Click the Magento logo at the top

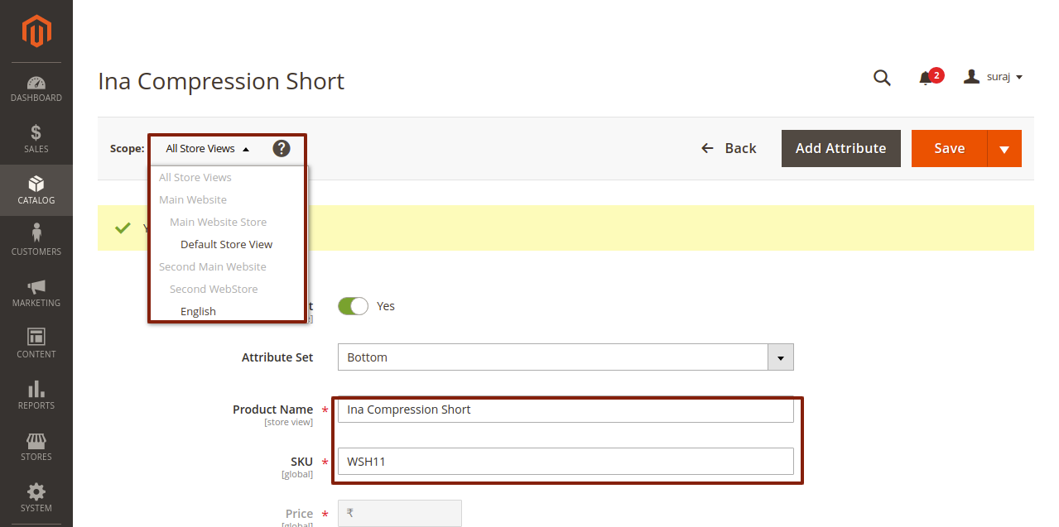pyautogui.click(x=36, y=31)
